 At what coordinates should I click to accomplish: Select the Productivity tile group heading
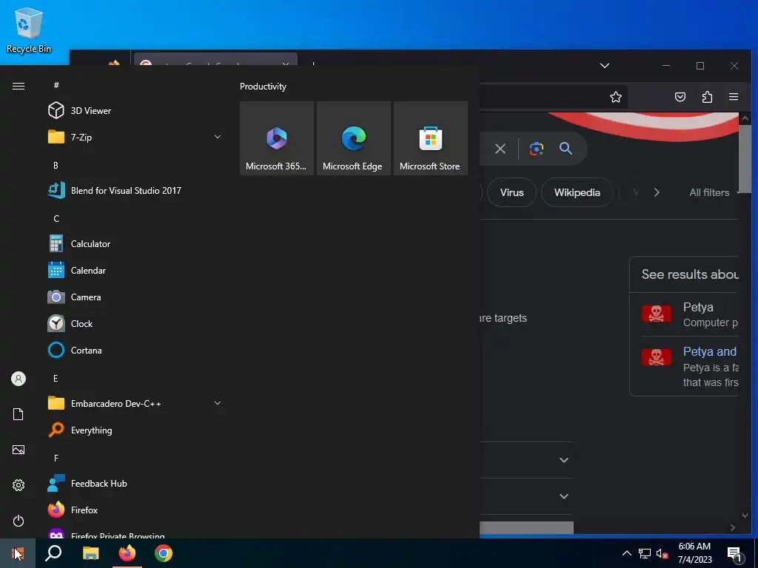coord(263,87)
